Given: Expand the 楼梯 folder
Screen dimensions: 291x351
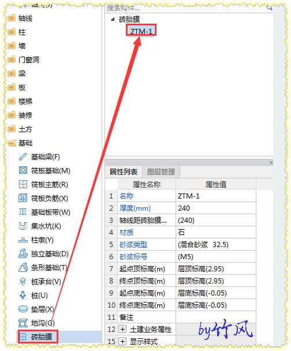Looking at the screenshot, I should tap(12, 102).
